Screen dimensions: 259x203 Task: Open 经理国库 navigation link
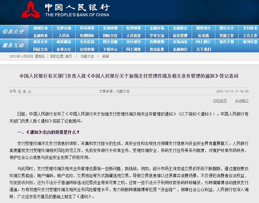[x=87, y=36]
